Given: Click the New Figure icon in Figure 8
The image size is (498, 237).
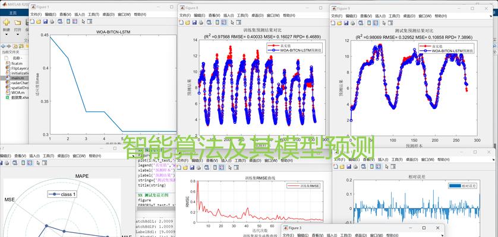Looking at the screenshot, I should 181,23.
